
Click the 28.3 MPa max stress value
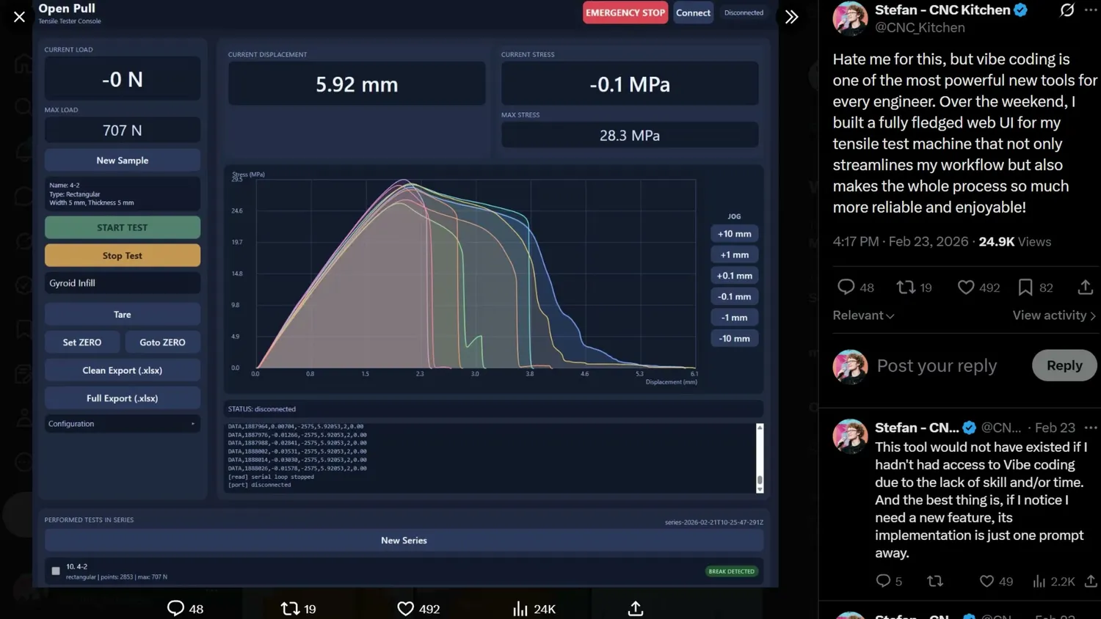click(x=630, y=135)
